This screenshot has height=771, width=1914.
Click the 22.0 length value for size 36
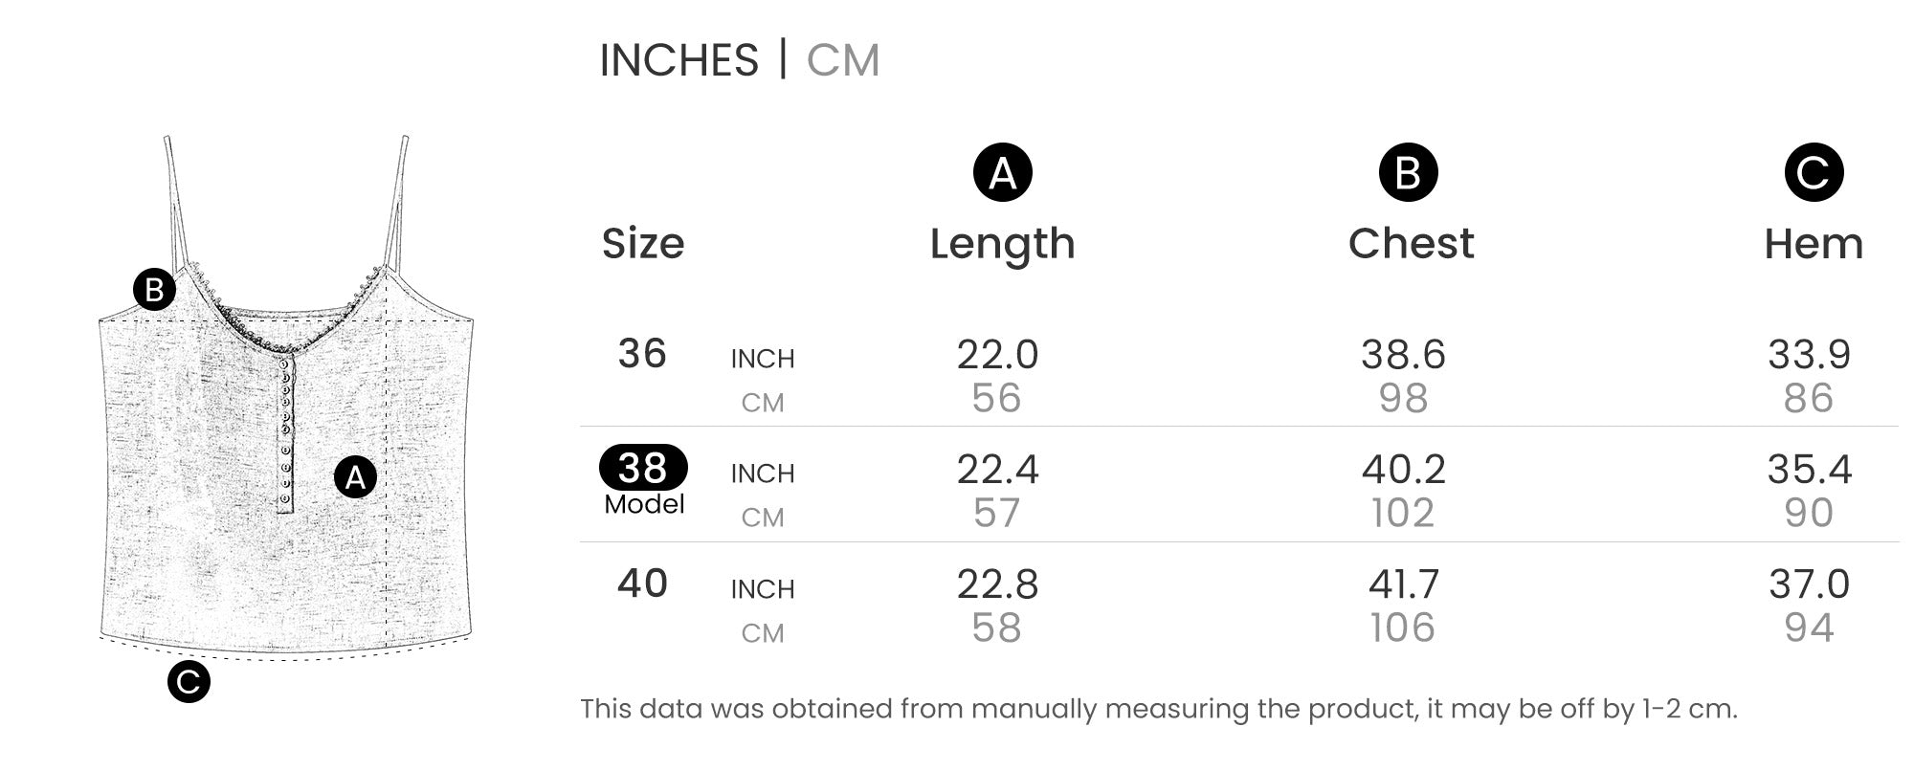click(x=997, y=355)
